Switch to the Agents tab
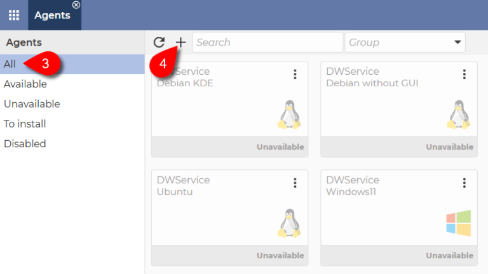488x274 pixels. (x=52, y=15)
